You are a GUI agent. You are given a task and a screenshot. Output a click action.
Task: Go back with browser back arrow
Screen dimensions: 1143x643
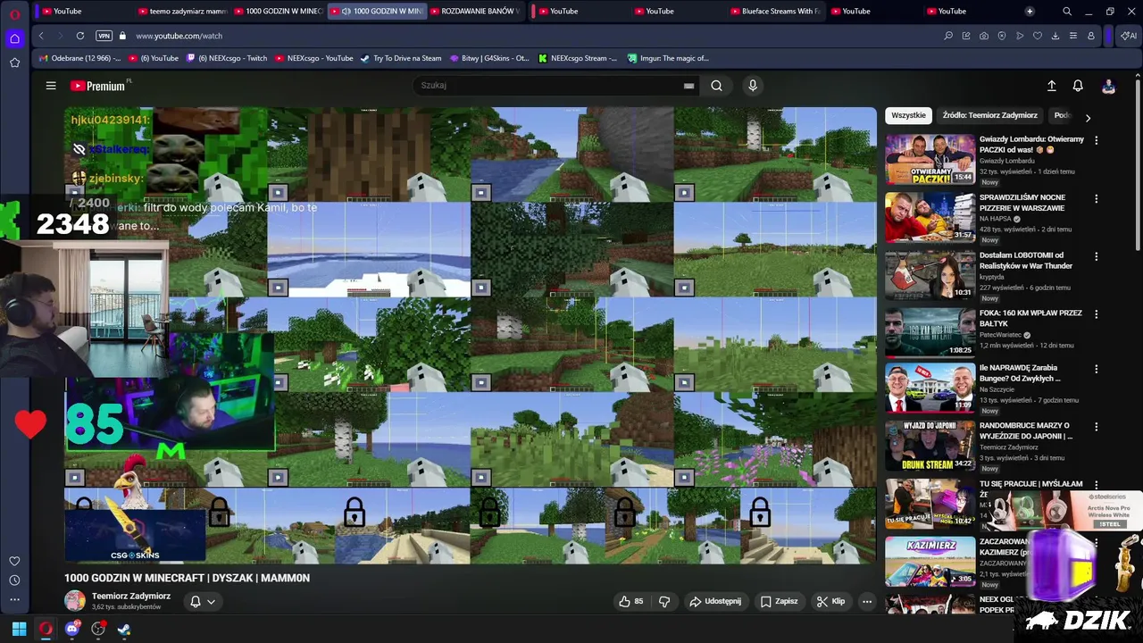click(x=41, y=36)
